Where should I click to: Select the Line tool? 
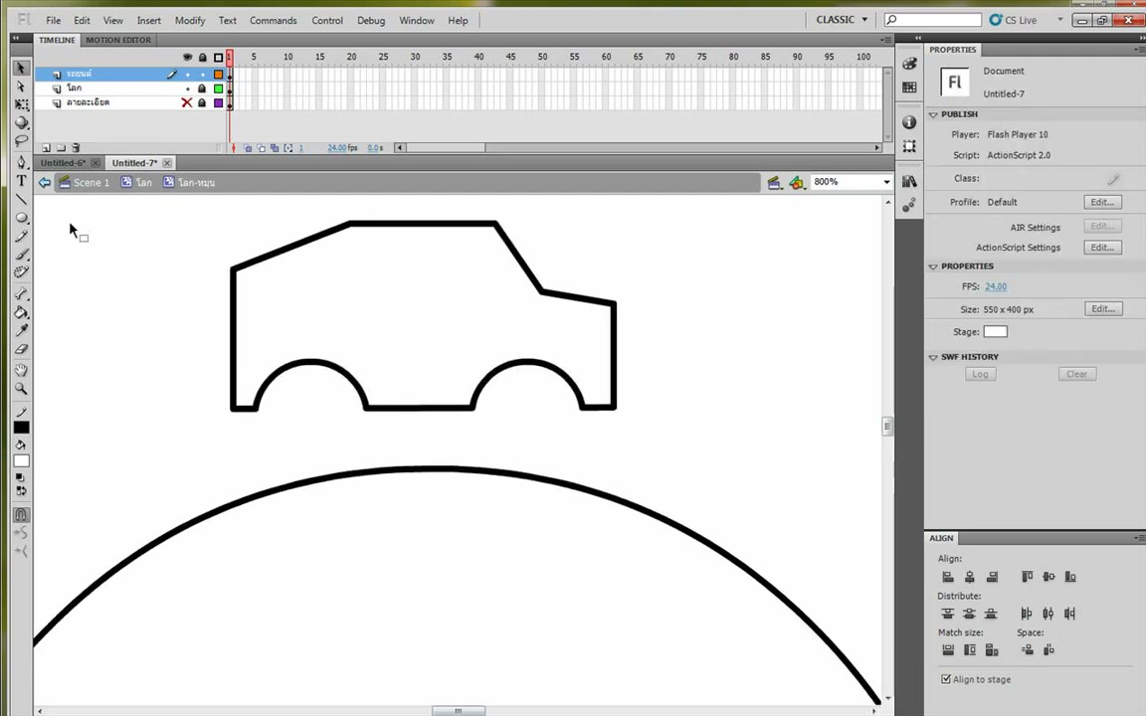21,199
